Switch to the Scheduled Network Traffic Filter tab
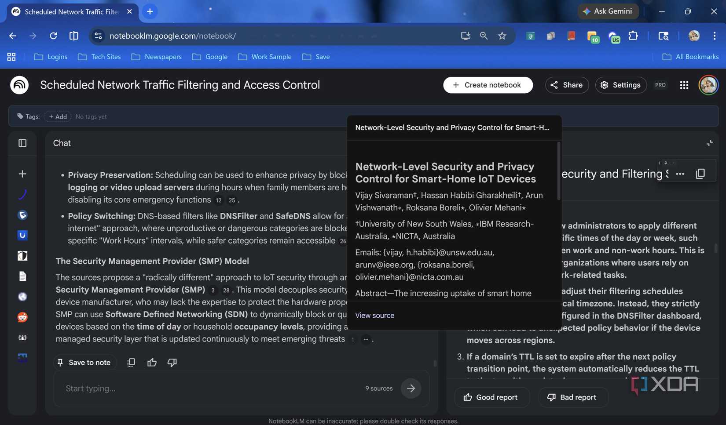726x425 pixels. (x=72, y=12)
